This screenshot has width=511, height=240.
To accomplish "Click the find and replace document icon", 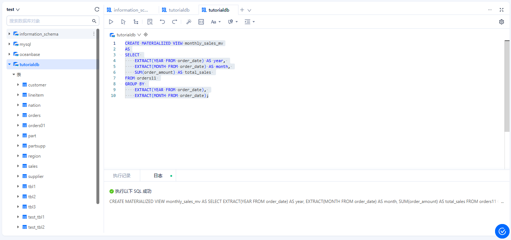I will 150,22.
